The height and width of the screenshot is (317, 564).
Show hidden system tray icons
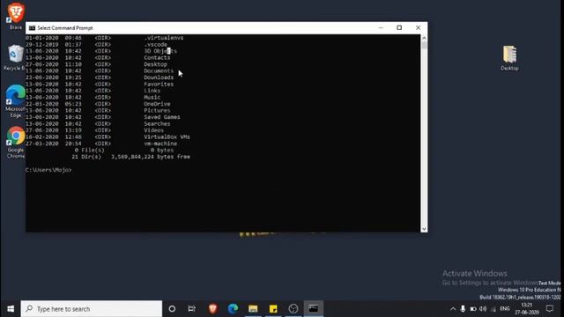coord(453,309)
